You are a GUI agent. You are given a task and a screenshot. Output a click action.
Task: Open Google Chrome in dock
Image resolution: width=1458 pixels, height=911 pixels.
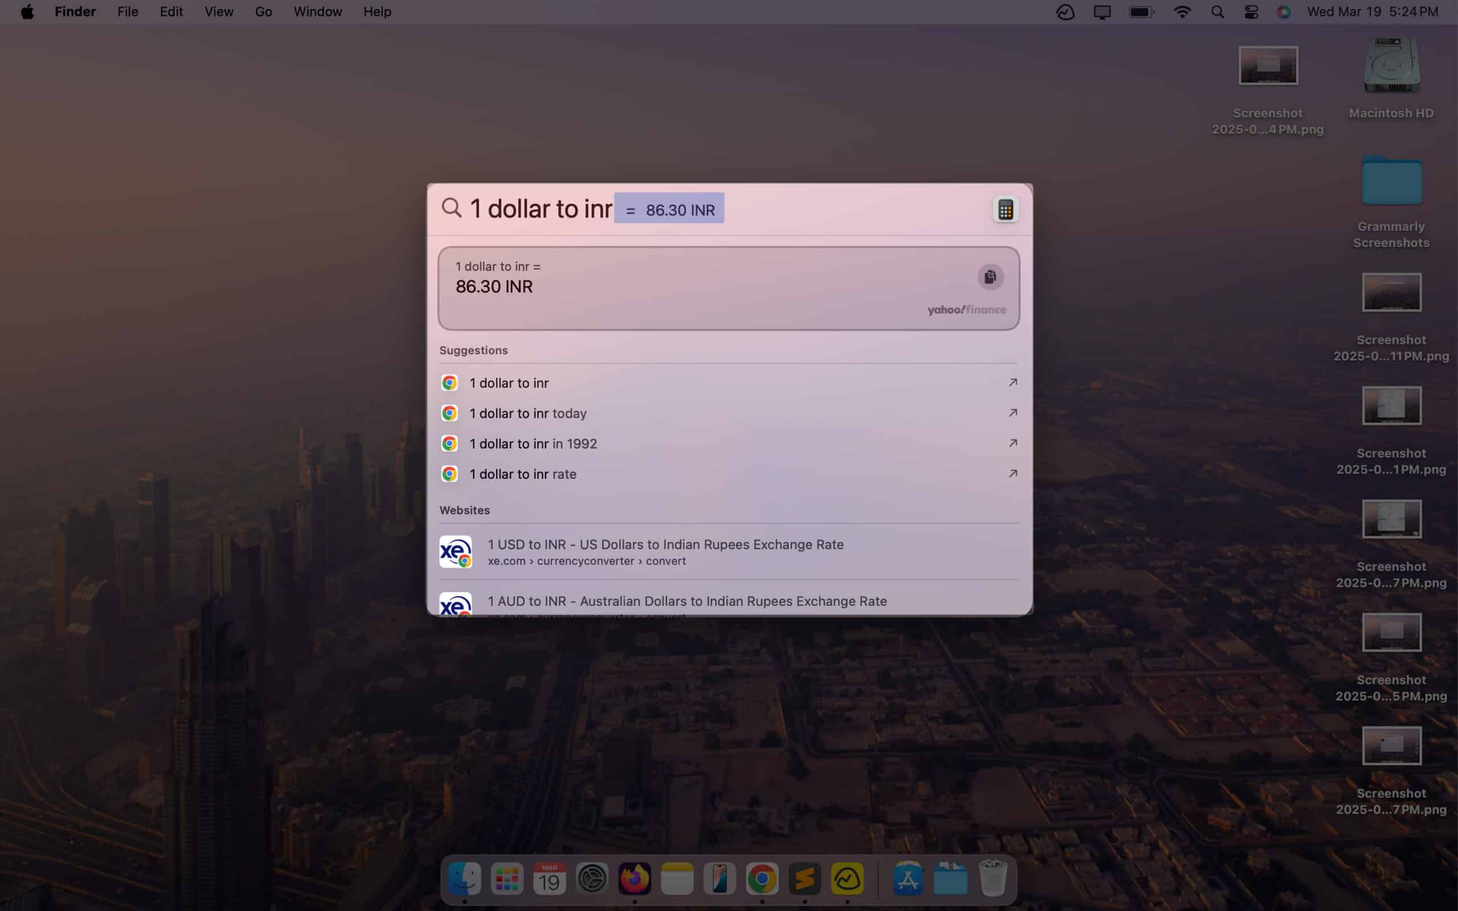762,879
